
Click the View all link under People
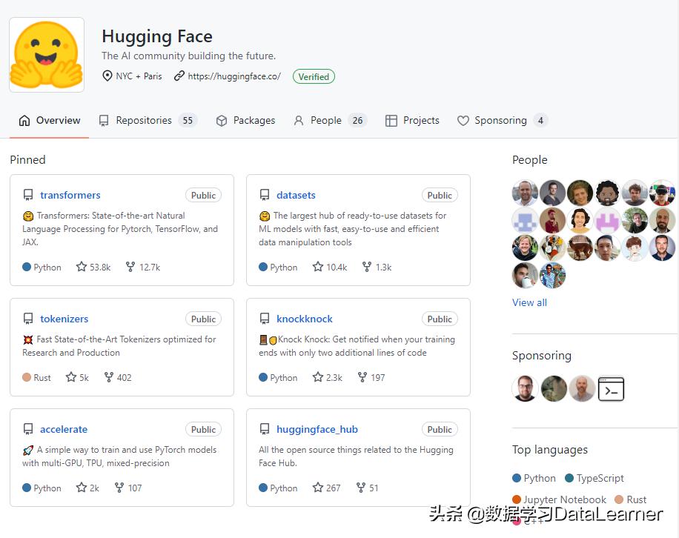click(x=529, y=302)
